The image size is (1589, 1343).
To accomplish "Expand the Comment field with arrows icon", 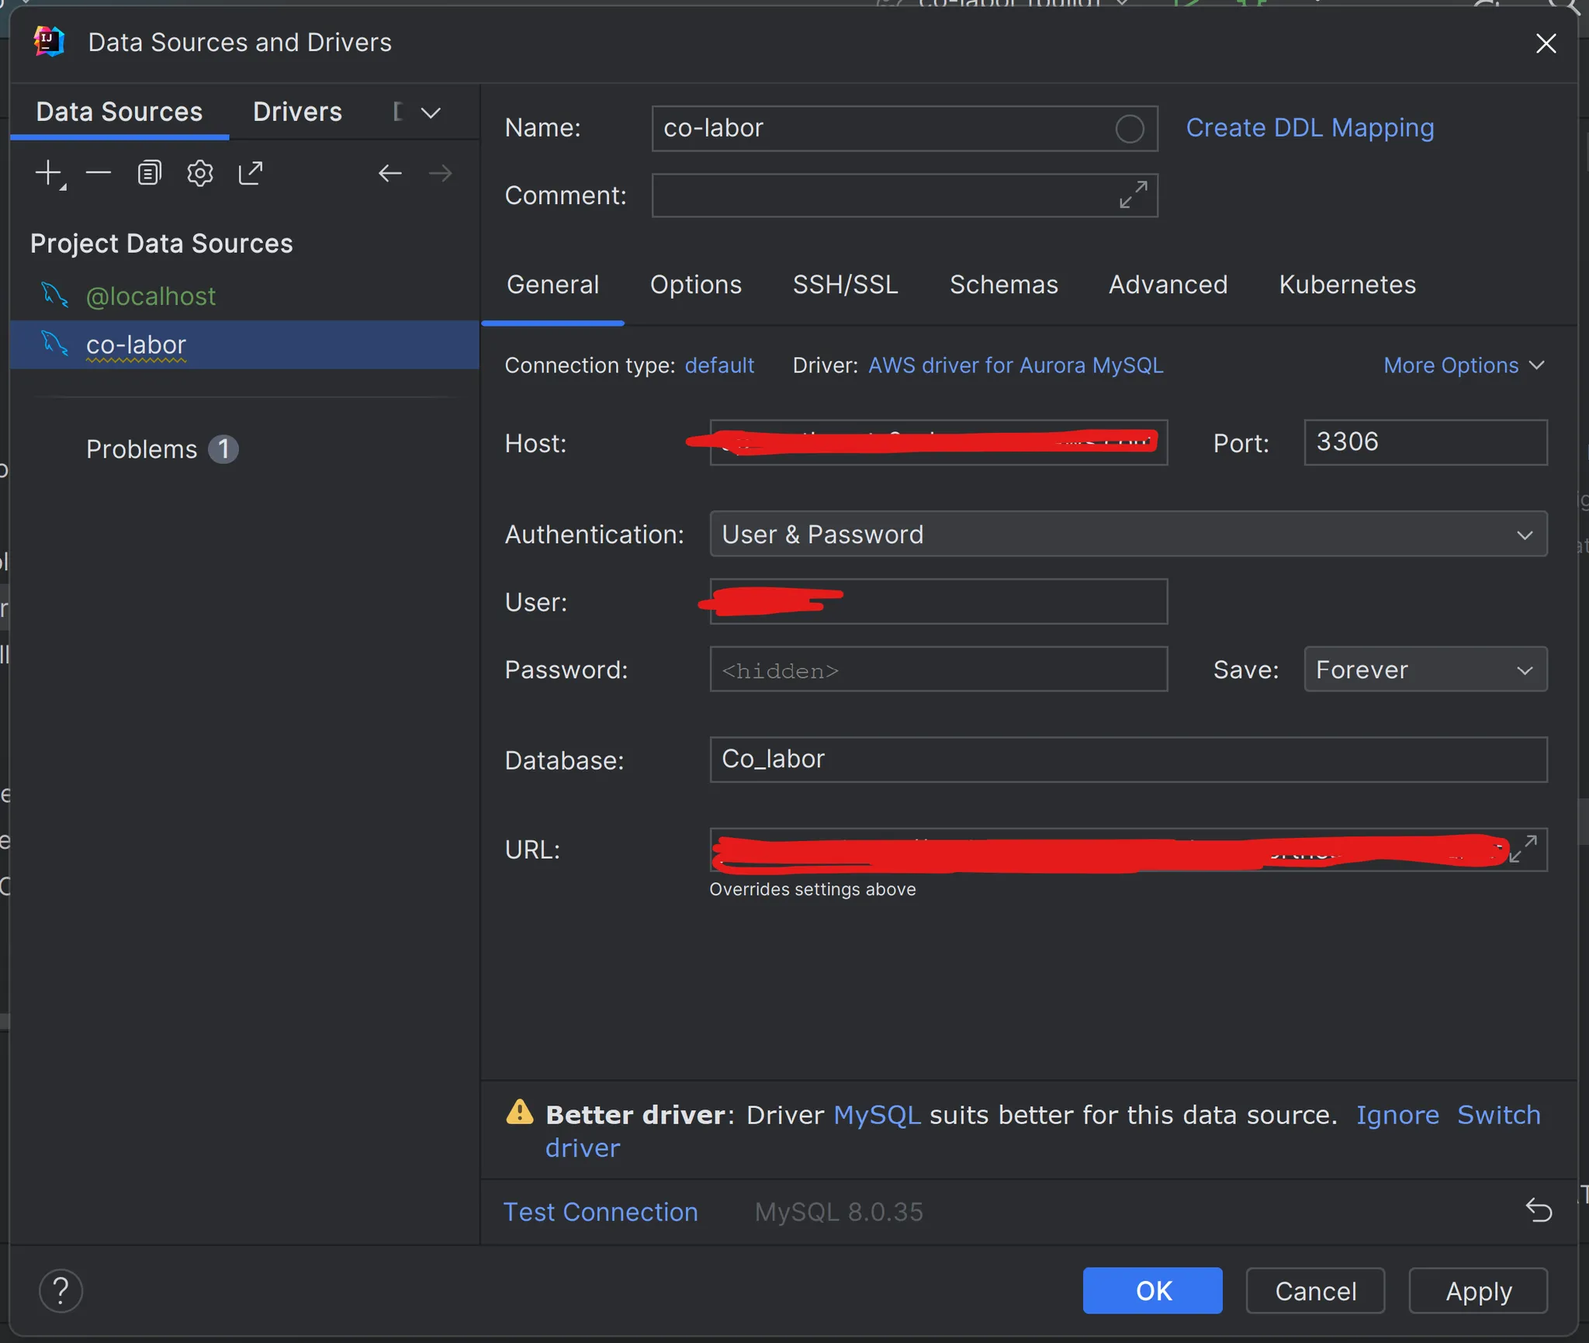I will pyautogui.click(x=1133, y=196).
